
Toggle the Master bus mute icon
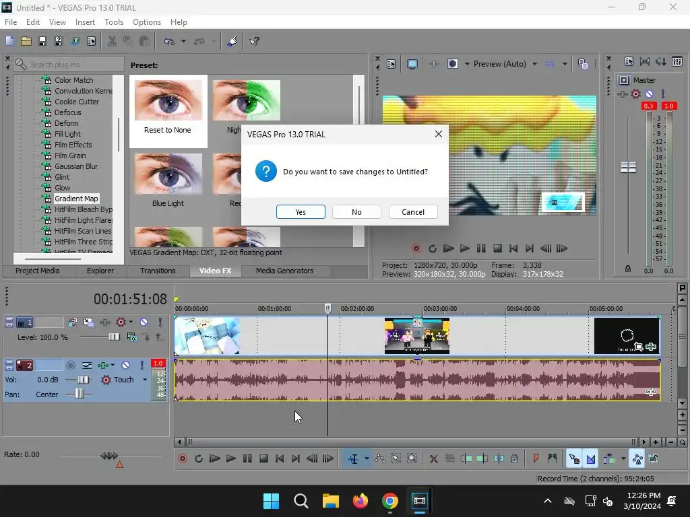(x=649, y=94)
